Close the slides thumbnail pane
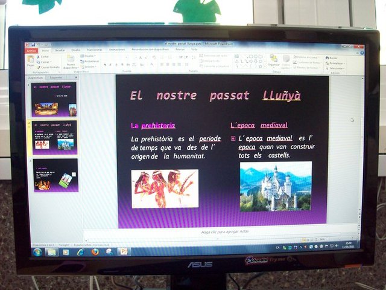This screenshot has width=386, height=290. (76, 77)
